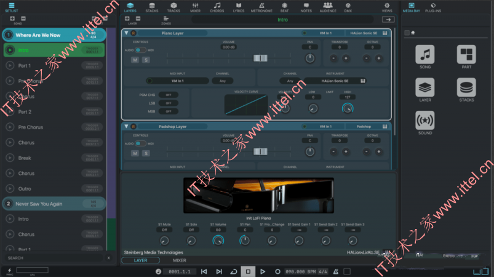Select the bottom Layer tab

pos(140,260)
